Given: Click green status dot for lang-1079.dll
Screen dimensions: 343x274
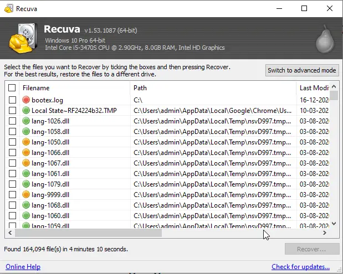Looking at the screenshot, I should point(26,184).
